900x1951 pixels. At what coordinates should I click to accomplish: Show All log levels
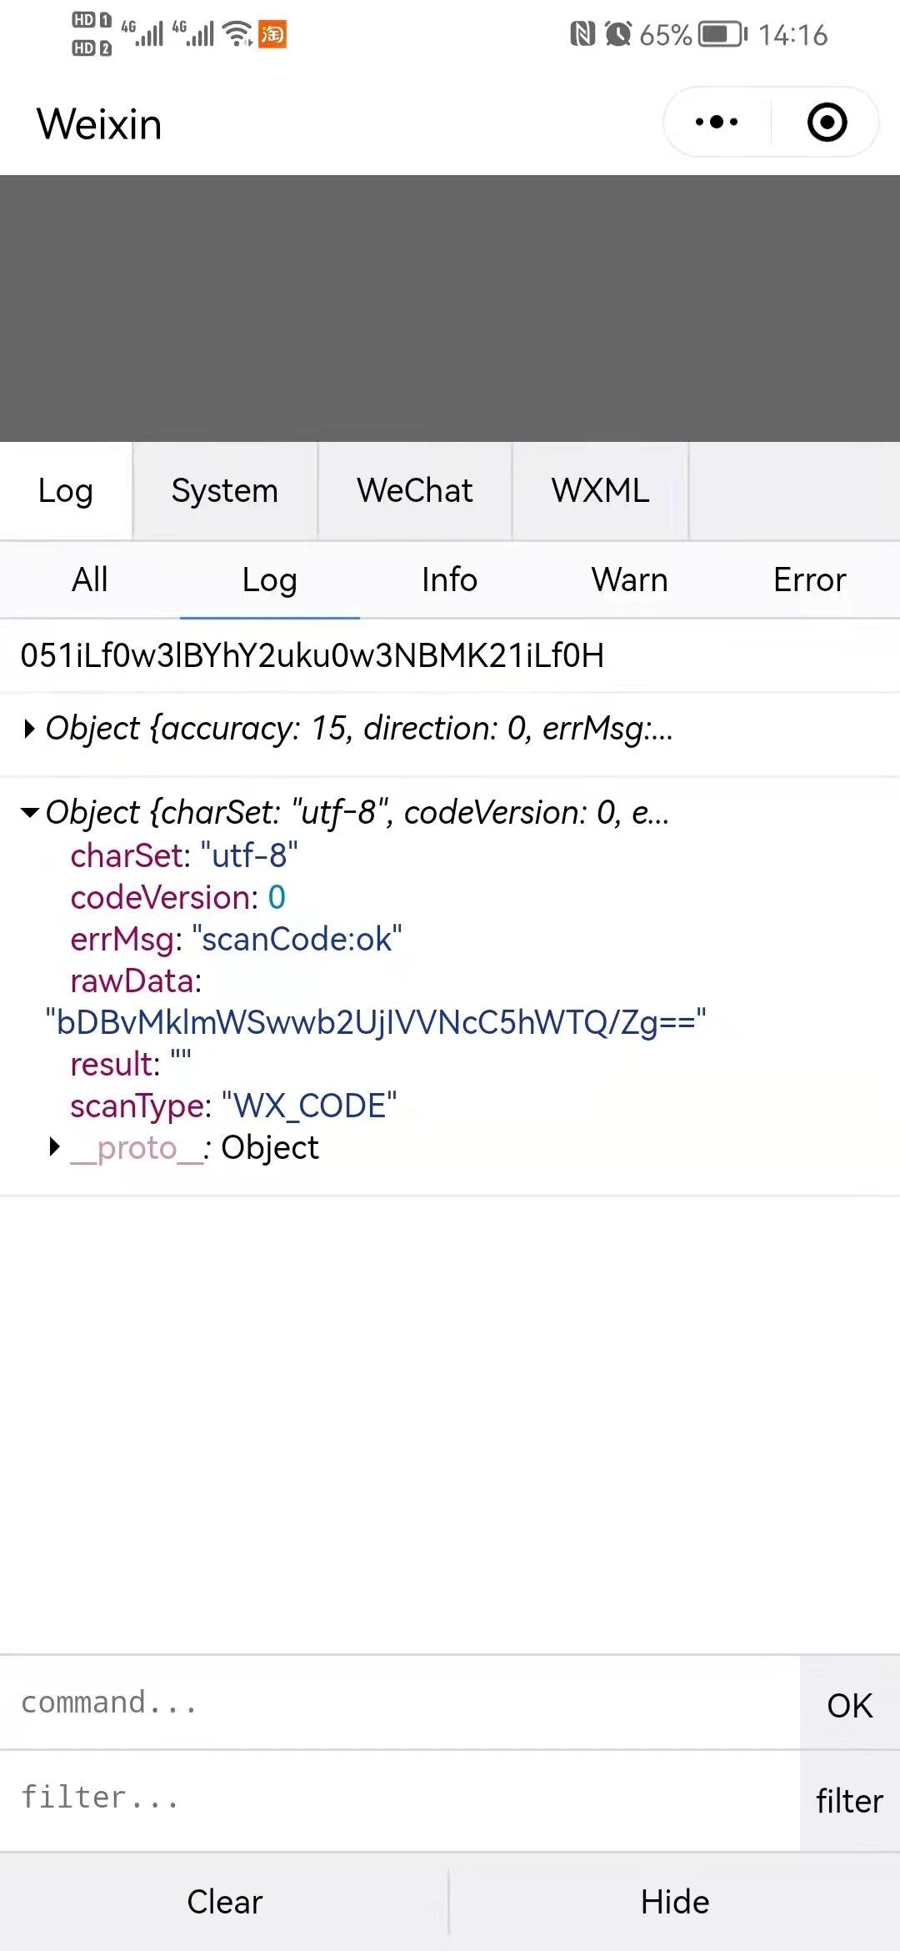click(90, 580)
